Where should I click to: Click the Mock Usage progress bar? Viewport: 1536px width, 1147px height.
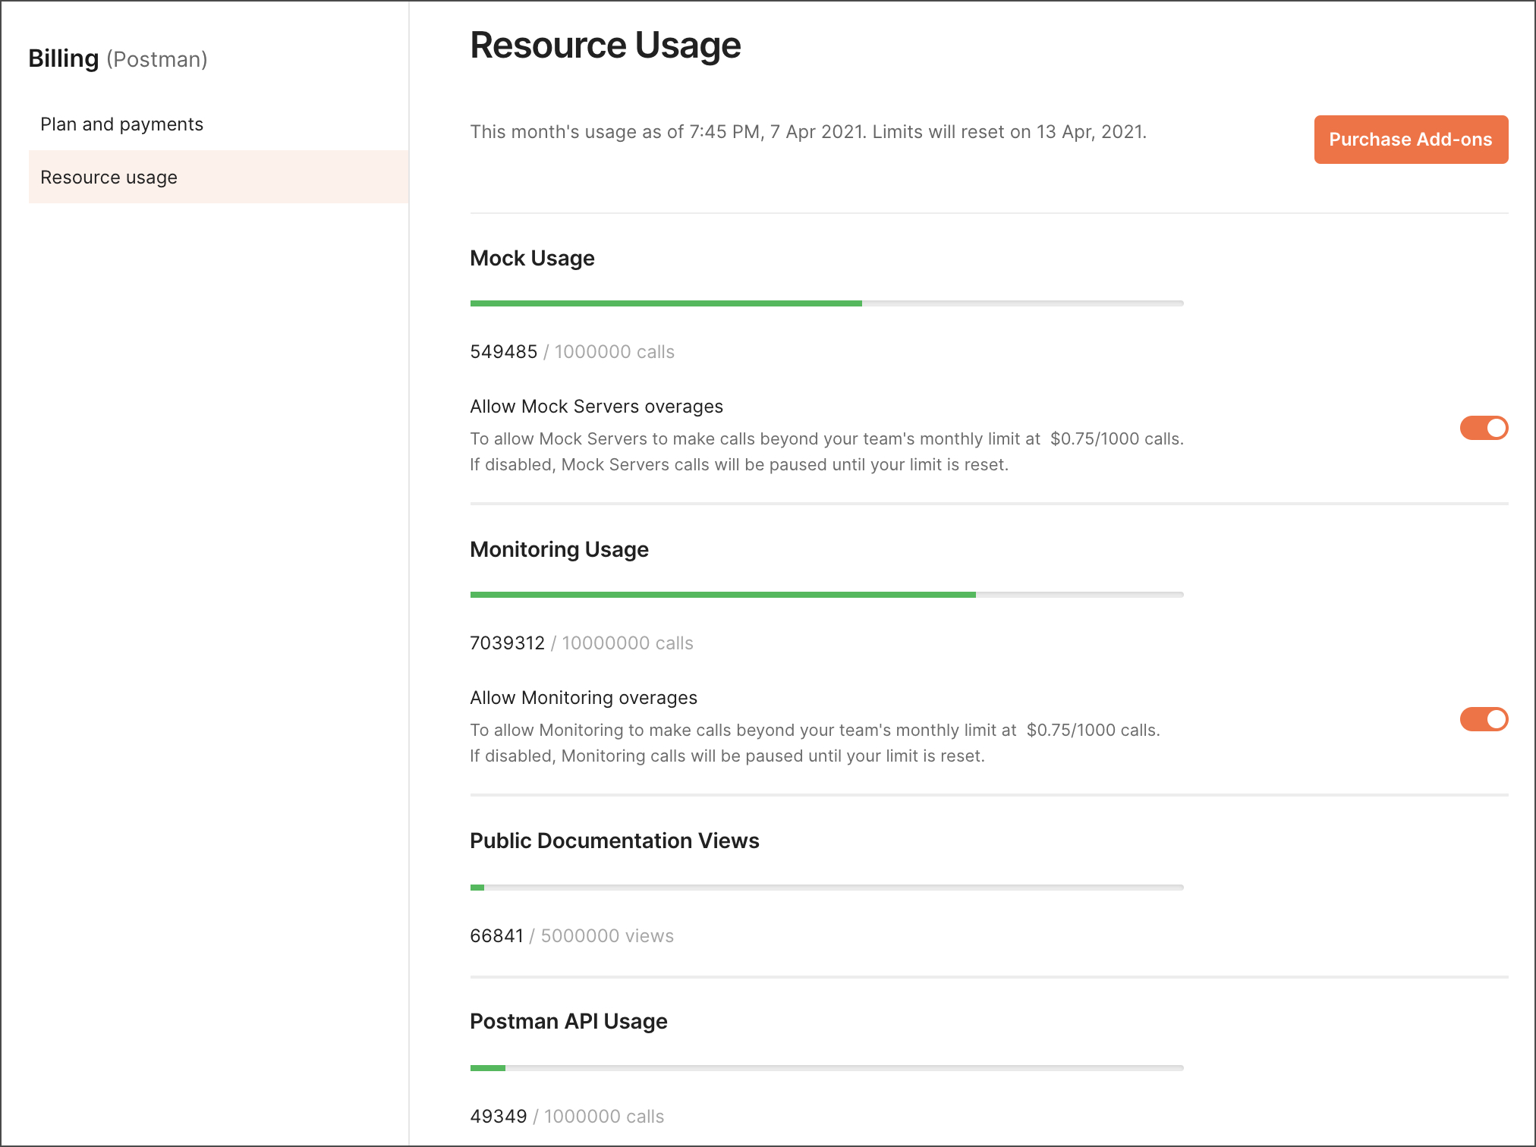826,303
